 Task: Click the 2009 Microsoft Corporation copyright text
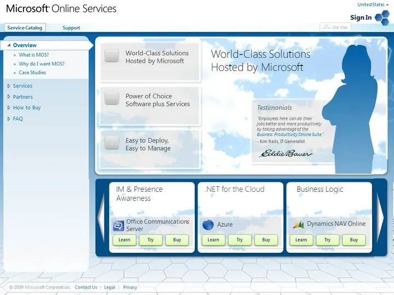pyautogui.click(x=40, y=287)
